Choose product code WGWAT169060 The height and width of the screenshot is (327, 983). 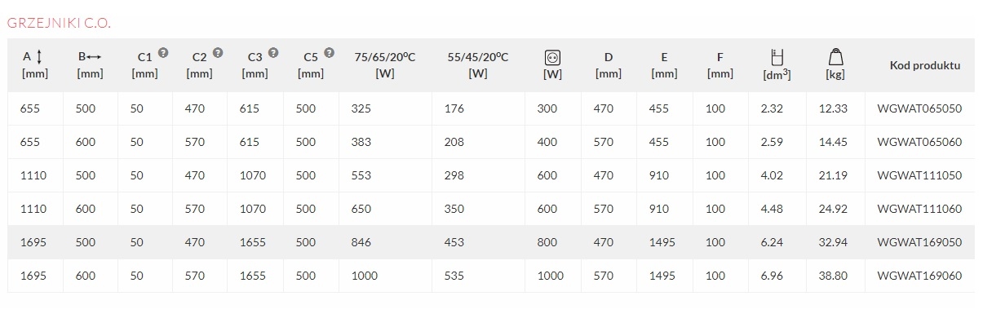(919, 276)
